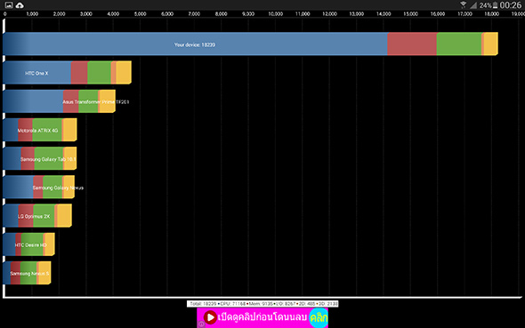The width and height of the screenshot is (525, 328).
Task: Tap the 14,000 axis tick label
Action: 384,14
